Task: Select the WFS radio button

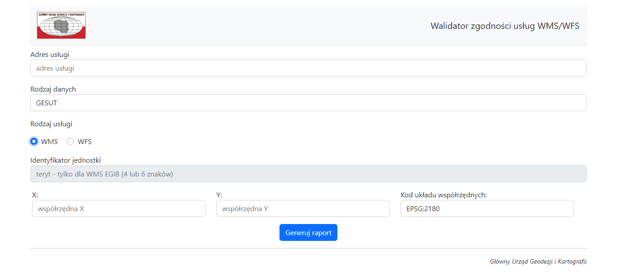Action: (70, 142)
